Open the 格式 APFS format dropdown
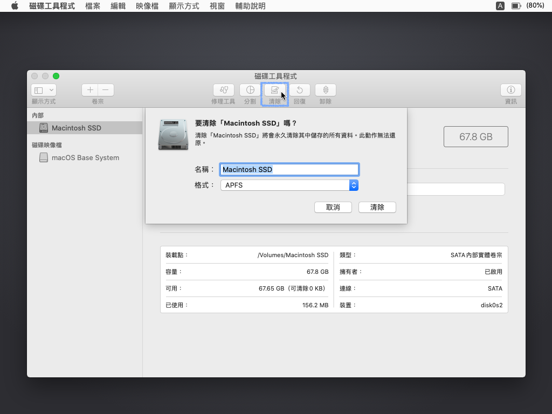This screenshot has height=414, width=552. tap(289, 185)
